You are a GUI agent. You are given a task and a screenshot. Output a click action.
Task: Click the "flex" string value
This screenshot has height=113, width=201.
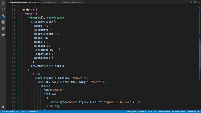pos(77,78)
